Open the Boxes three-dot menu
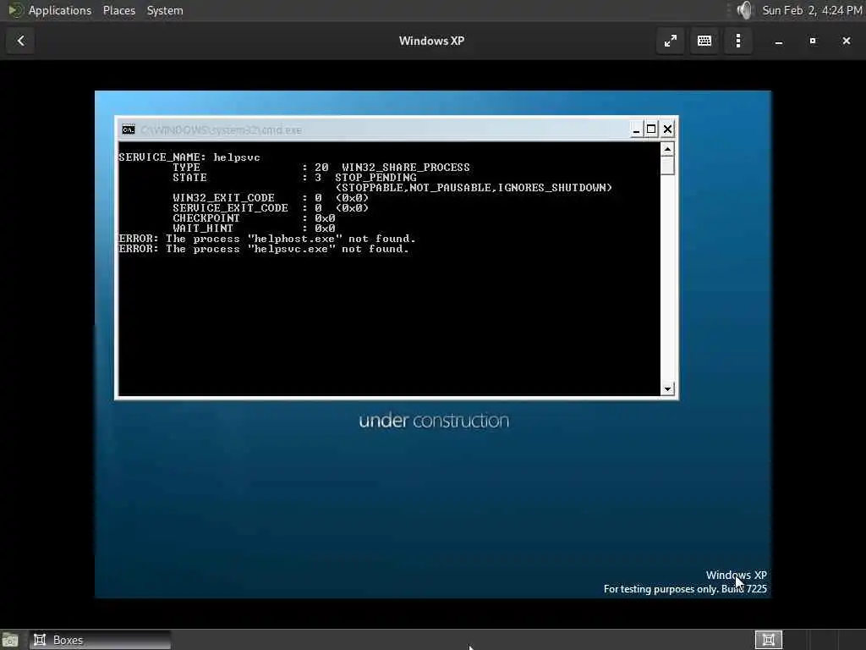This screenshot has height=650, width=866. [x=738, y=41]
